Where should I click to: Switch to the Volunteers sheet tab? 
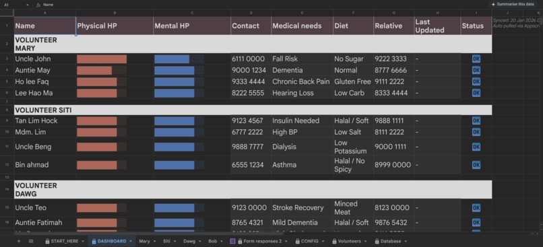349,241
